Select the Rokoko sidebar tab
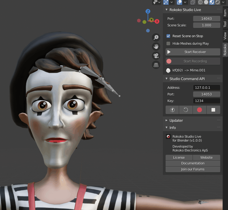228x210 pixels. click(225, 50)
